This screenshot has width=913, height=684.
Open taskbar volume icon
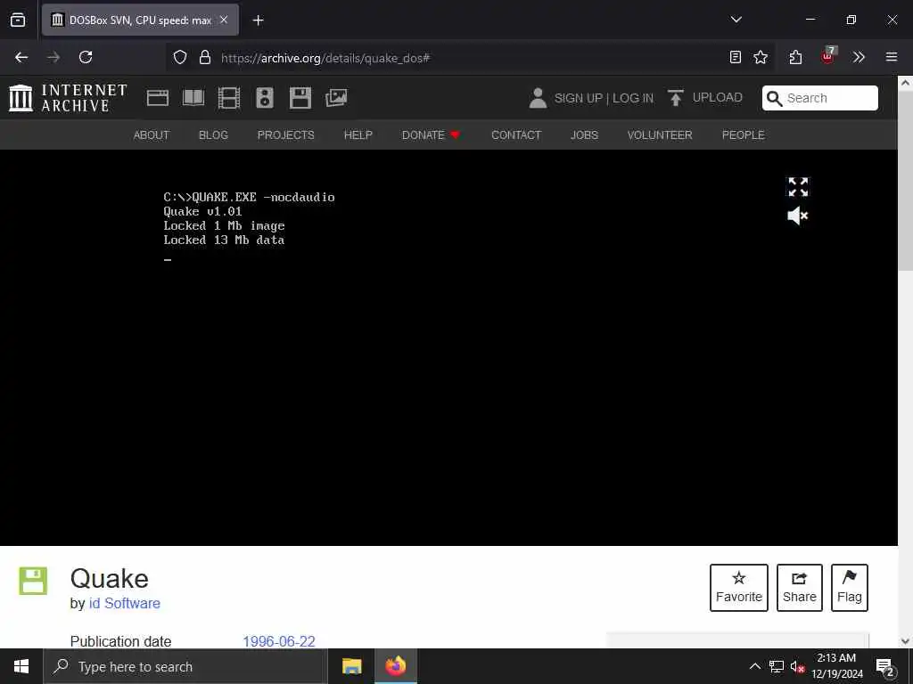pos(797,666)
